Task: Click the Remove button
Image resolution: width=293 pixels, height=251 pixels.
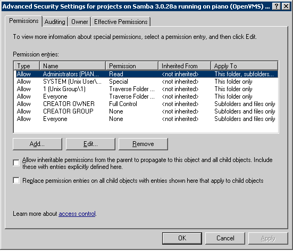Action: click(143, 144)
